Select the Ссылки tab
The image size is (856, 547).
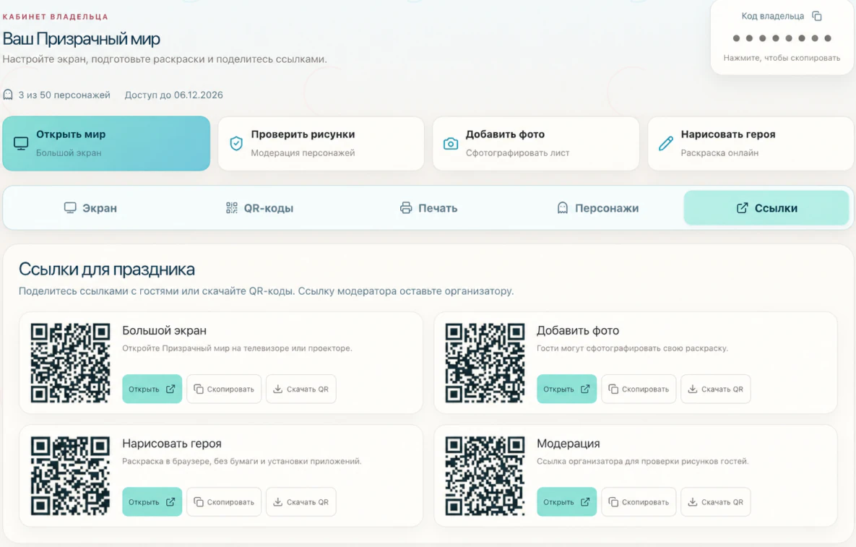[766, 208]
